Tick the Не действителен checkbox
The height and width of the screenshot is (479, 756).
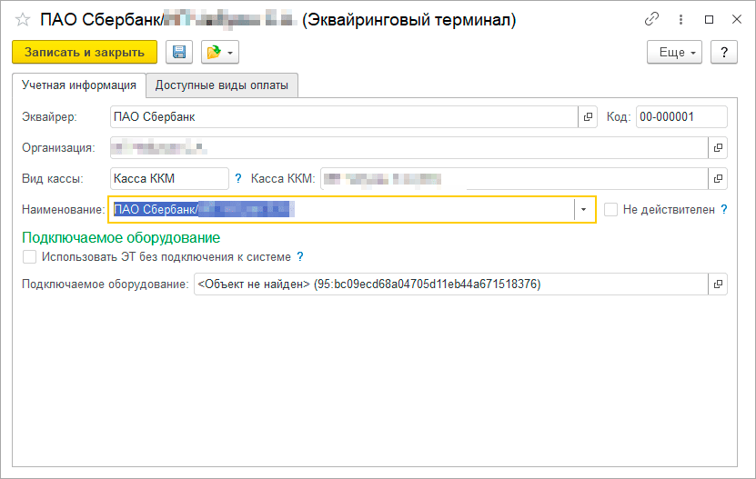(610, 209)
